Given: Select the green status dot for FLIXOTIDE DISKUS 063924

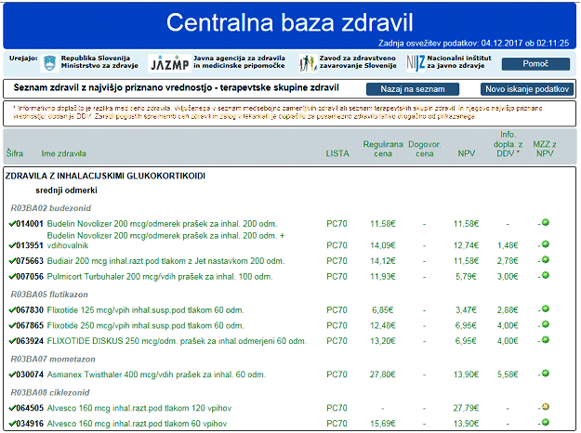Looking at the screenshot, I should pyautogui.click(x=546, y=340).
